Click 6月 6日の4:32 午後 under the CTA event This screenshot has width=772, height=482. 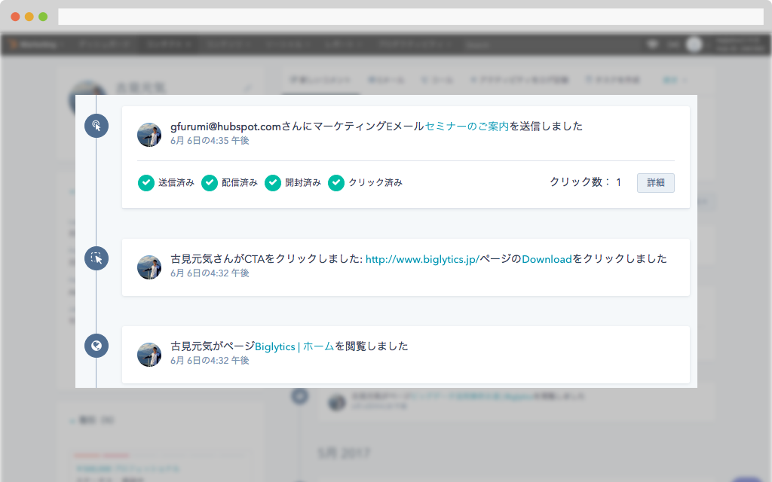point(210,273)
